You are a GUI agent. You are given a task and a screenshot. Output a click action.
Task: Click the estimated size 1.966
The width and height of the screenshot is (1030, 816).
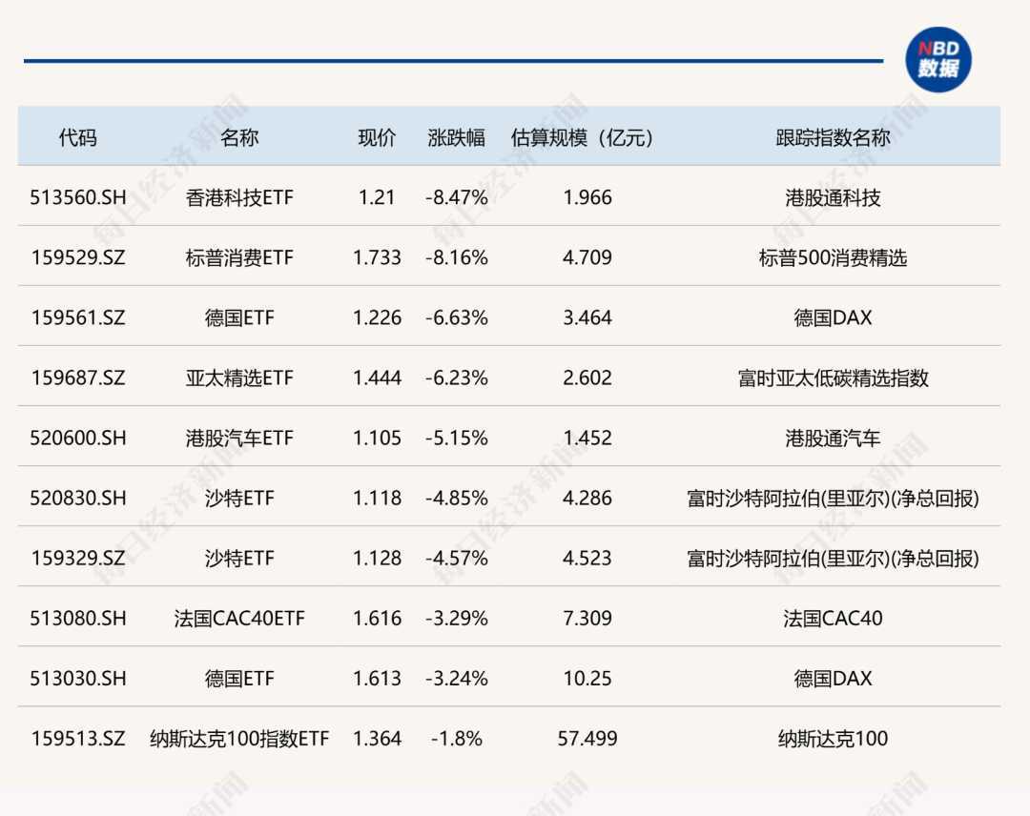click(x=587, y=197)
